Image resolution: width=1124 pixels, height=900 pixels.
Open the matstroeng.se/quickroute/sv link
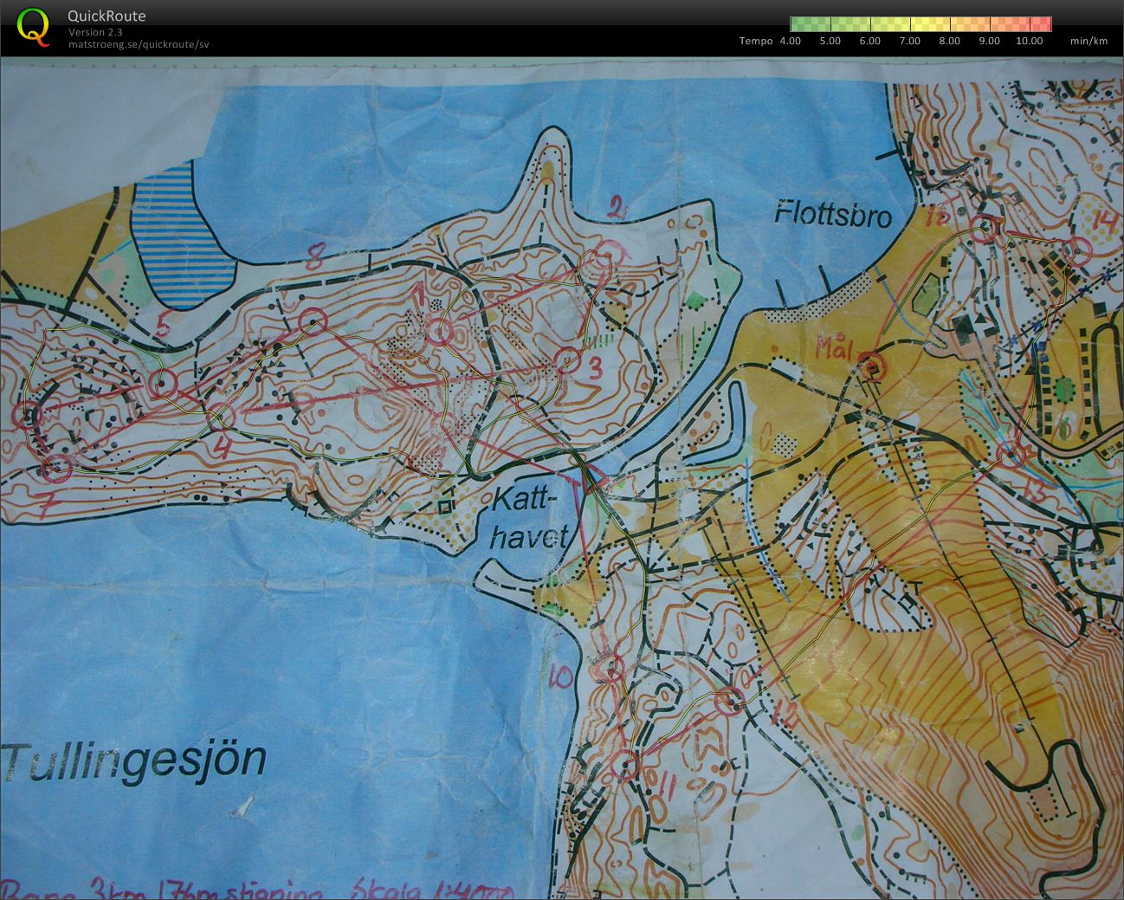pos(139,43)
